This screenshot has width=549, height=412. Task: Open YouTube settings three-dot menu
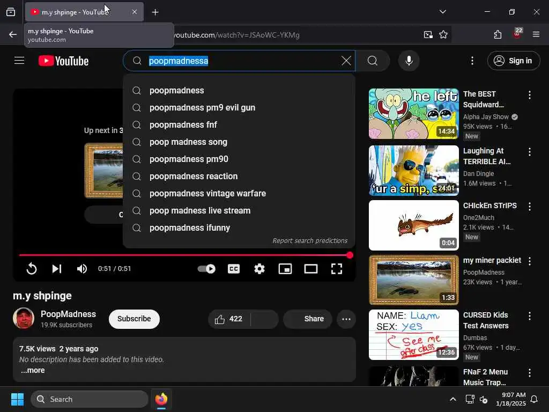[472, 61]
